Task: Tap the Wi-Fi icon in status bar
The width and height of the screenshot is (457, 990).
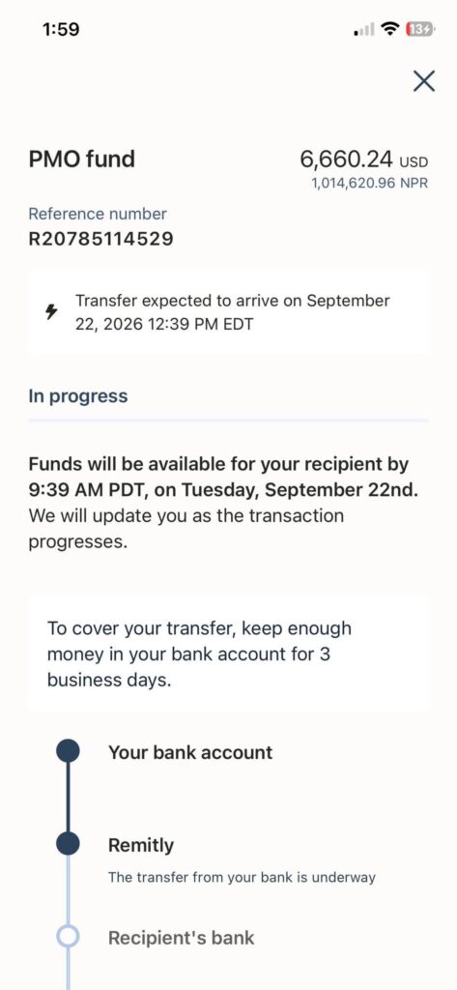Action: (x=391, y=28)
